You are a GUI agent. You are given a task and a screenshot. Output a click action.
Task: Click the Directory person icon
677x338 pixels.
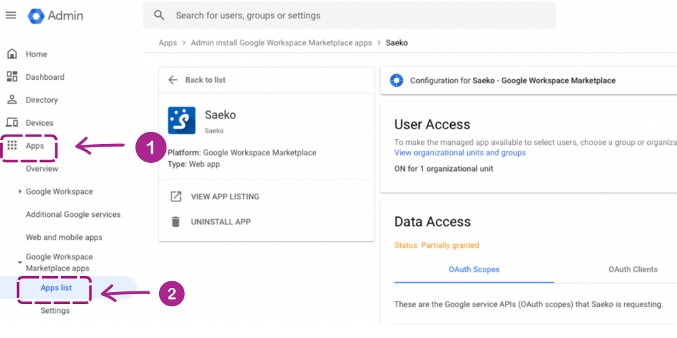[12, 99]
